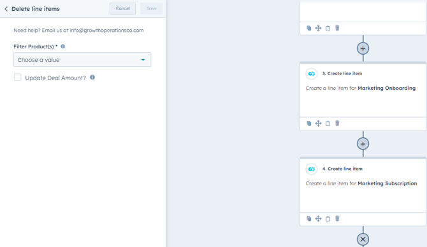Image resolution: width=427 pixels, height=247 pixels.
Task: Open step 3 Create line item app icon
Action: [x=312, y=74]
